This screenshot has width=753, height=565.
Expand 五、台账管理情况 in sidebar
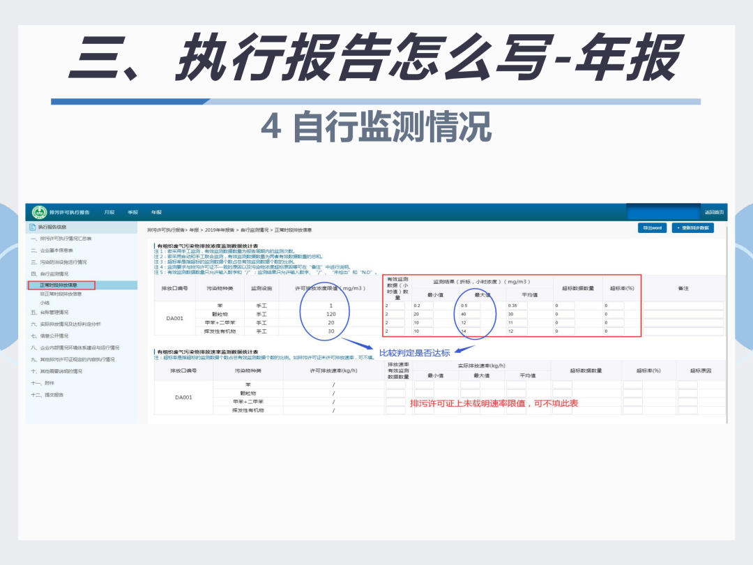[50, 312]
